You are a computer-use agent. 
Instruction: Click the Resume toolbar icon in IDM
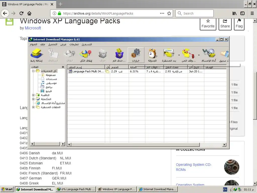53,55
